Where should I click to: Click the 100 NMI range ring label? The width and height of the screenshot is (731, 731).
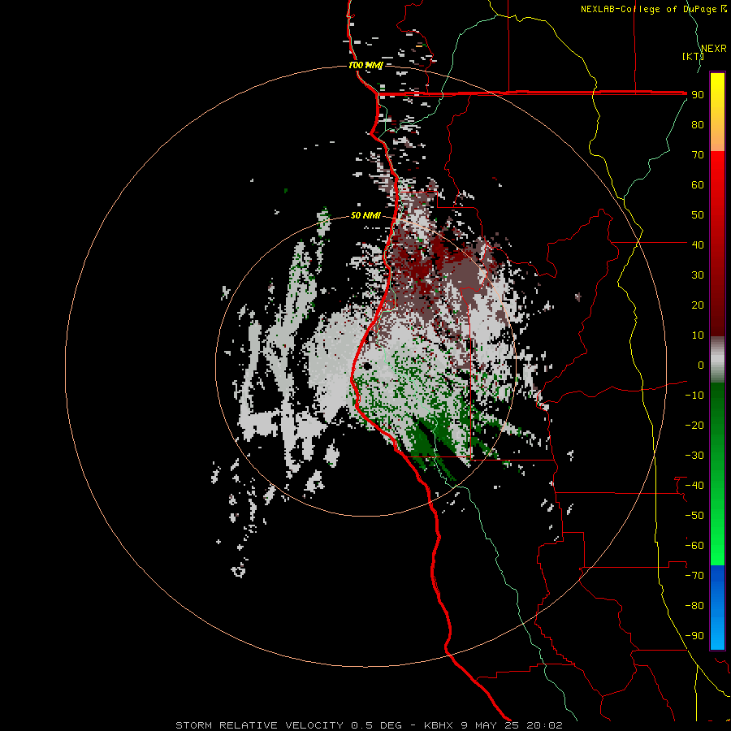(365, 65)
